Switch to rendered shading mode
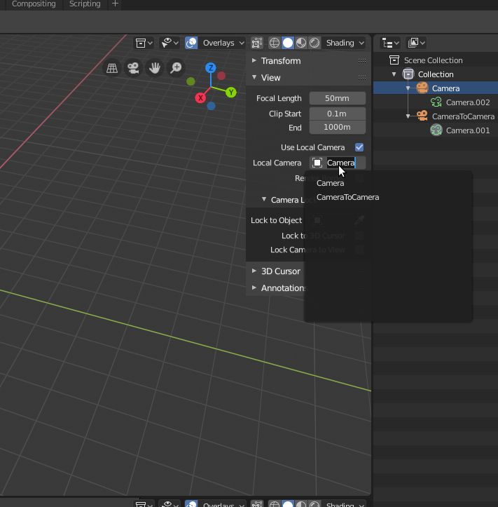This screenshot has height=507, width=498. click(x=314, y=43)
